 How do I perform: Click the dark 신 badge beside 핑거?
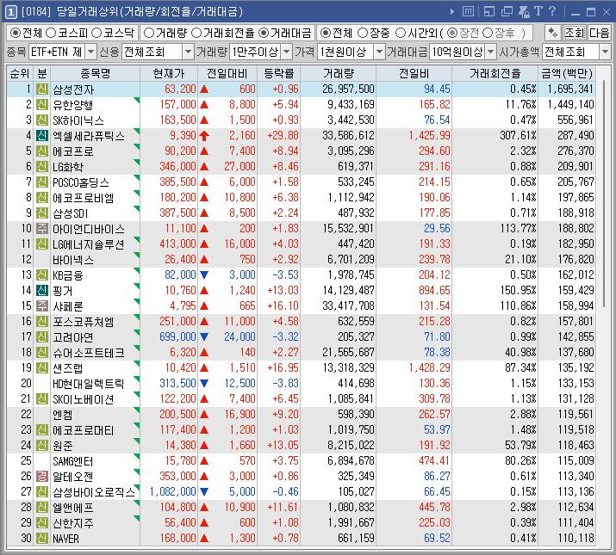(x=42, y=291)
